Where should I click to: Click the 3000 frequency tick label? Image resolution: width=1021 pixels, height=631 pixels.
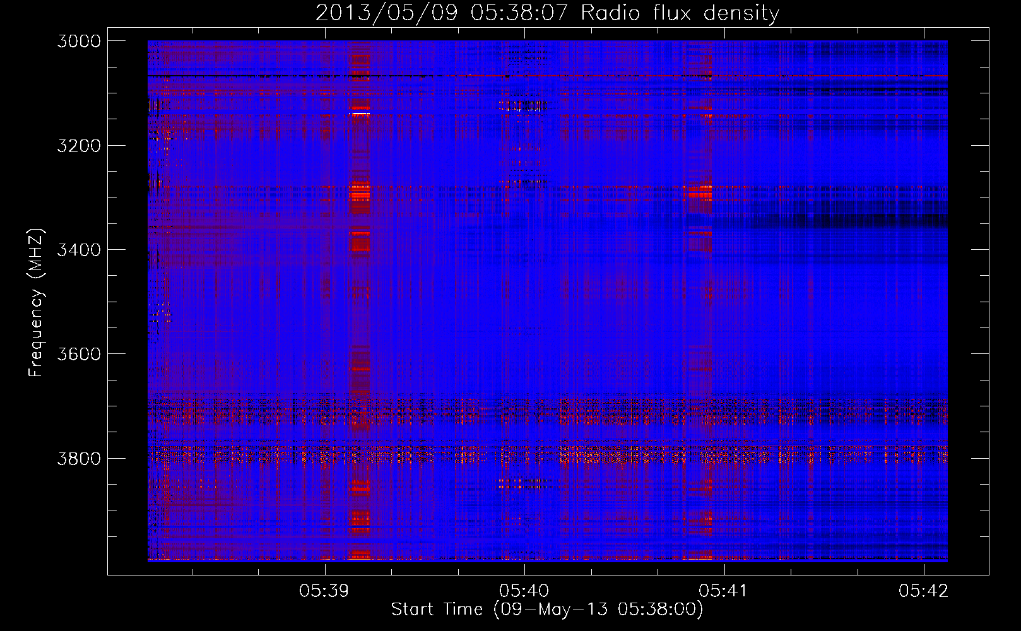pos(79,41)
